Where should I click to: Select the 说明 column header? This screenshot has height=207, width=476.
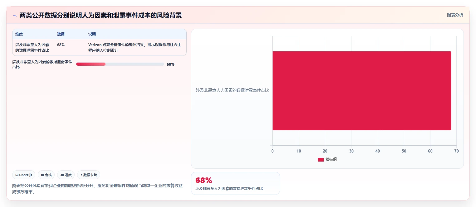92,34
